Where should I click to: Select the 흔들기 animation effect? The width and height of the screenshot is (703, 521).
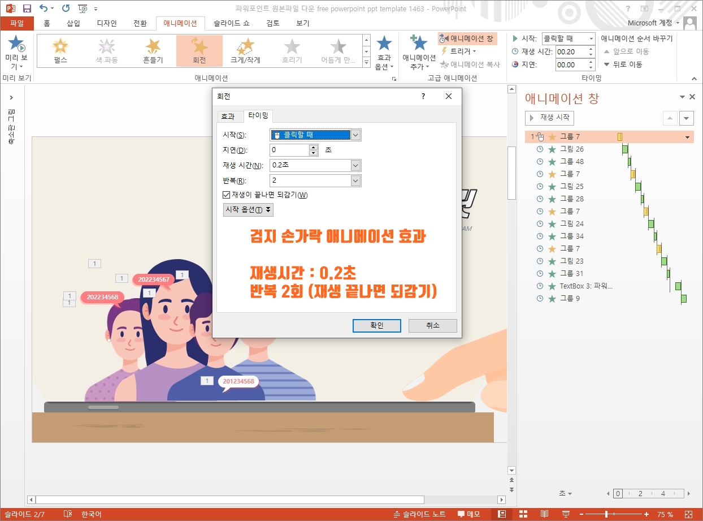(153, 51)
